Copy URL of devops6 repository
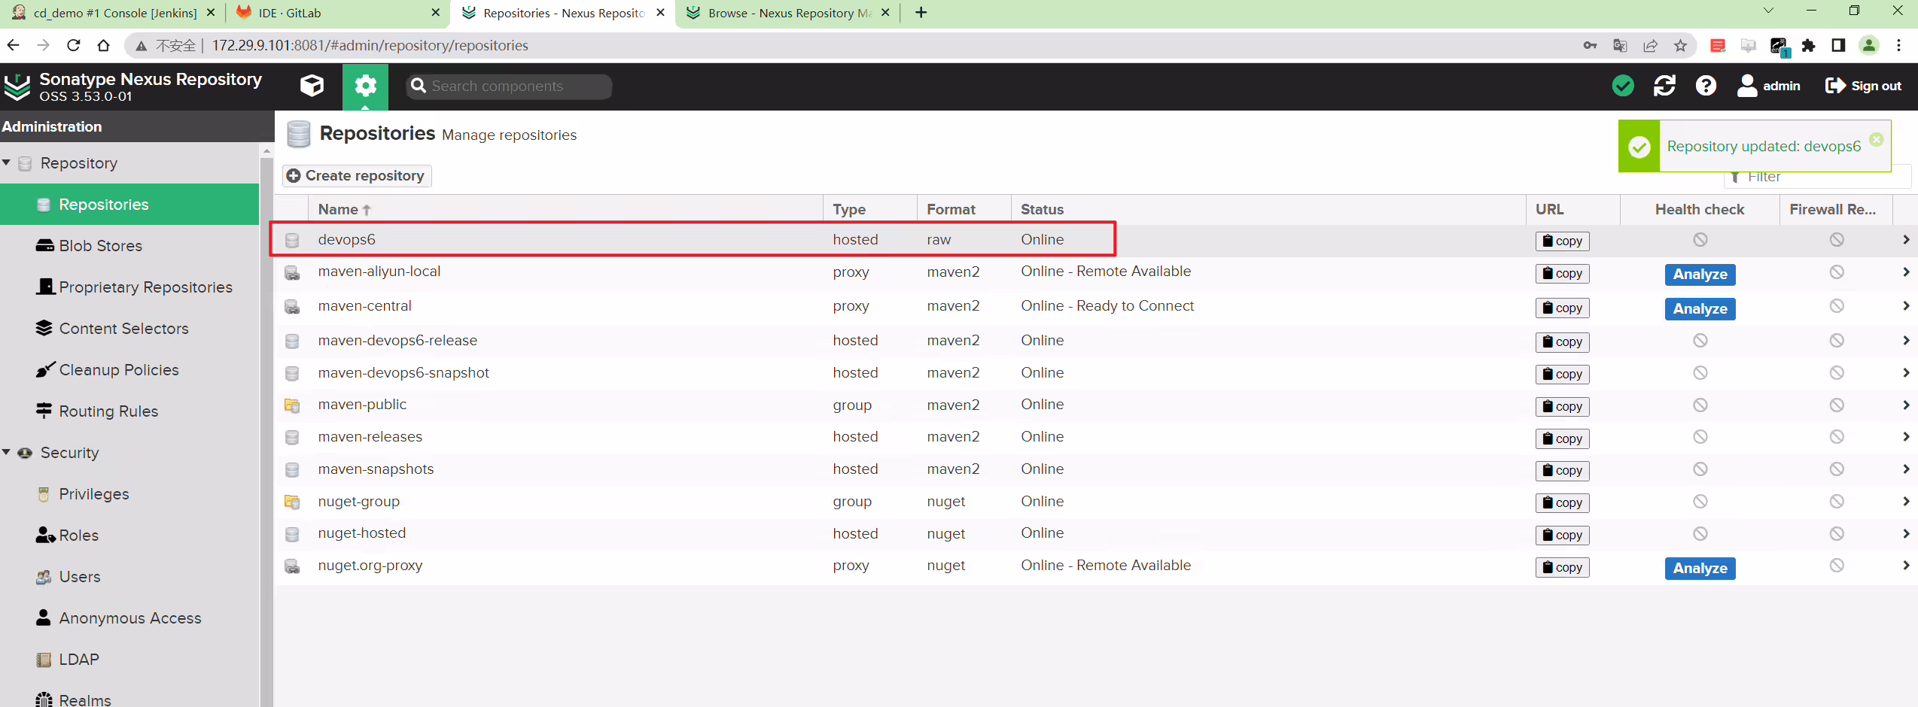Image resolution: width=1918 pixels, height=707 pixels. tap(1562, 241)
